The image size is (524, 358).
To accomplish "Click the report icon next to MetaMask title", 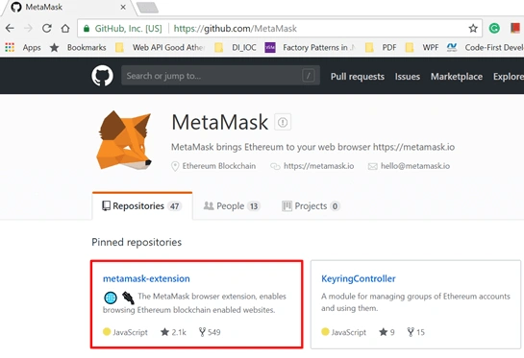I will (283, 123).
